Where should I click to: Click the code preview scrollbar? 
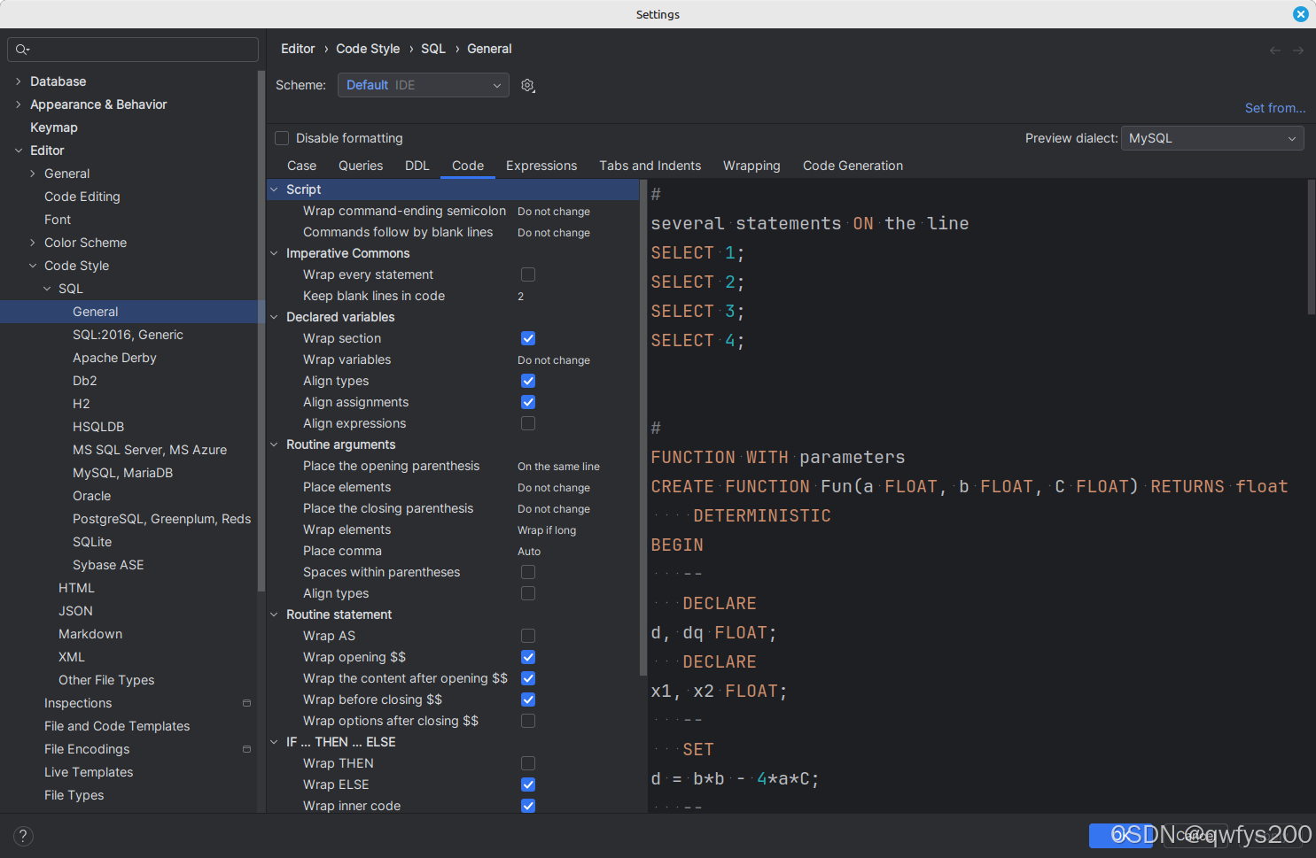[1311, 247]
